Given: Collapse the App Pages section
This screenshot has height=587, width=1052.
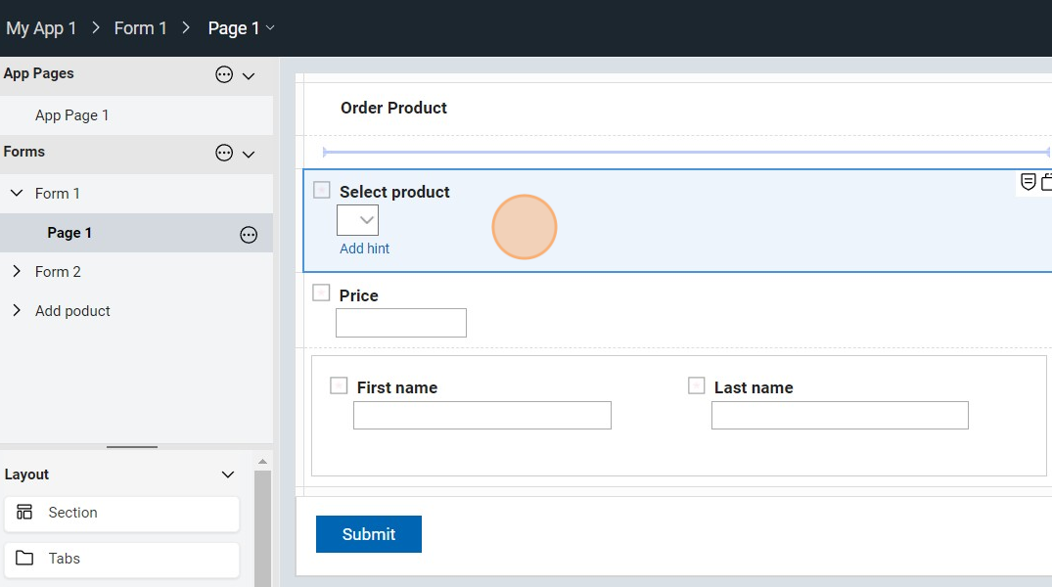Looking at the screenshot, I should (x=249, y=75).
